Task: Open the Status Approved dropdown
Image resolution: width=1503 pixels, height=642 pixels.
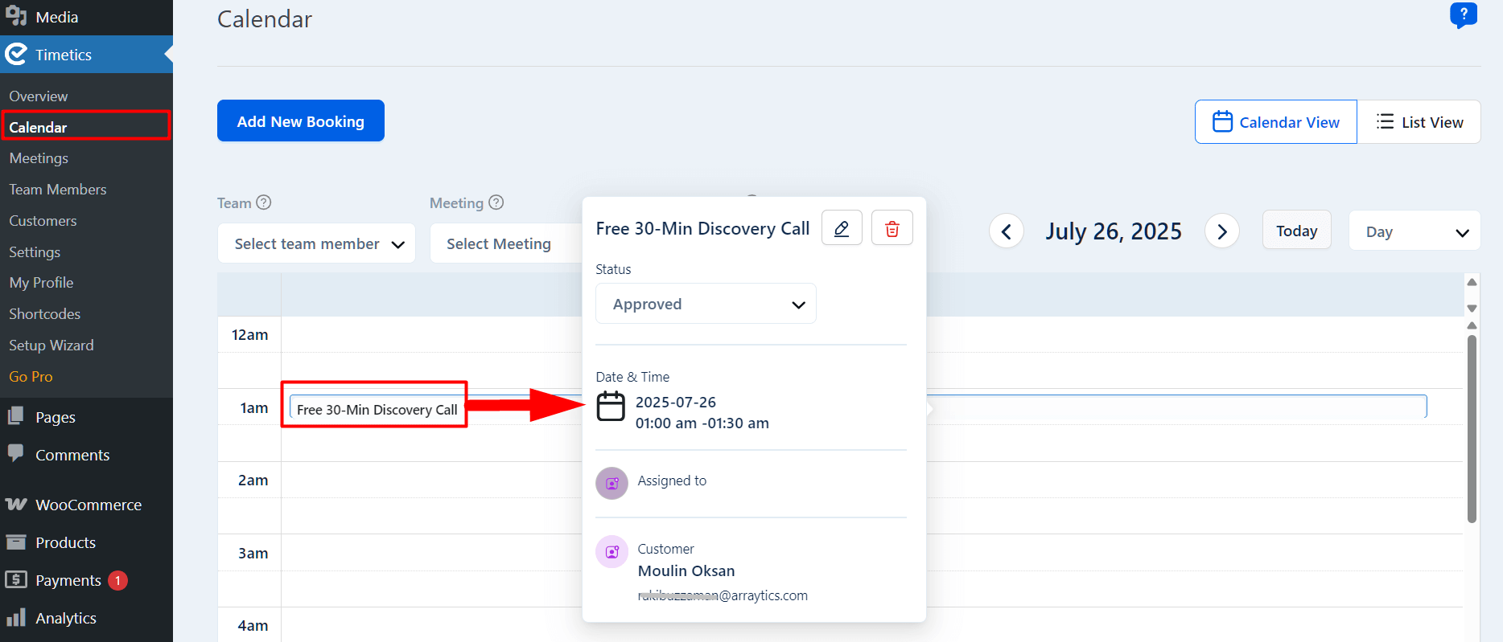Action: [706, 304]
